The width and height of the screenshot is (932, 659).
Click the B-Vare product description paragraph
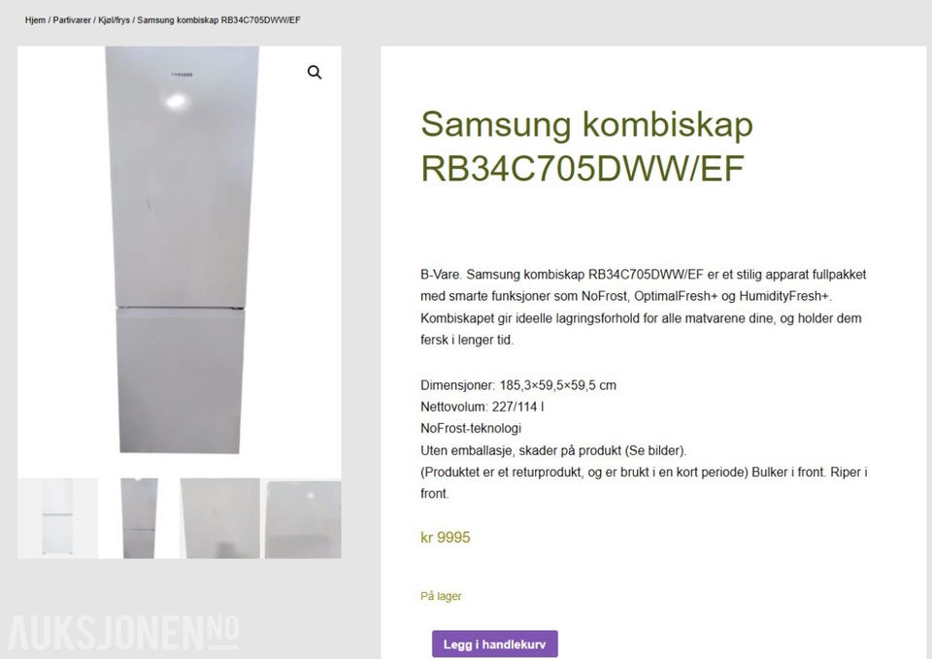643,308
